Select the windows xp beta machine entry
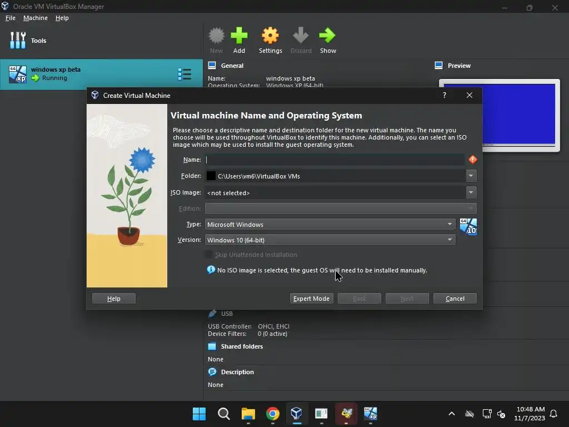Screen dimensions: 569x427 101,74
